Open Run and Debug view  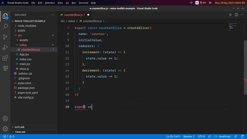pos(5,47)
